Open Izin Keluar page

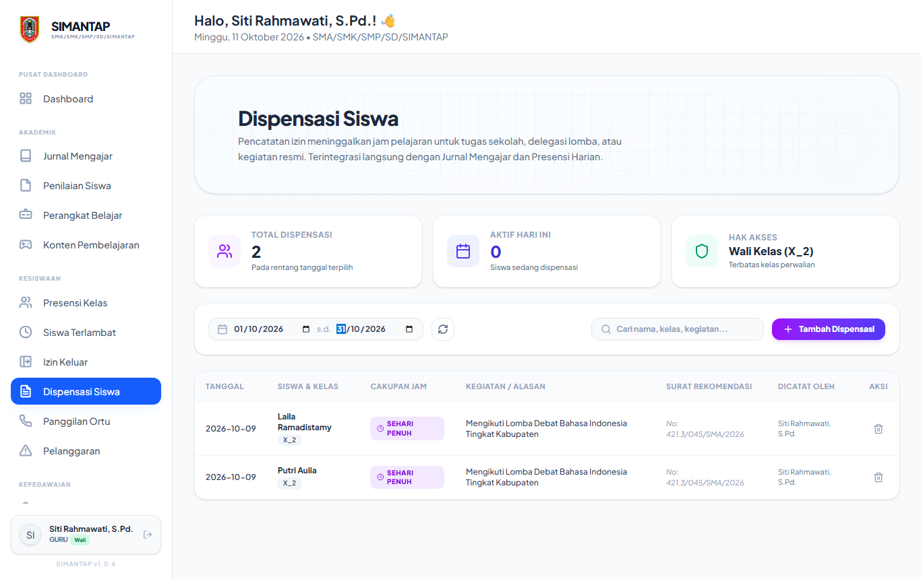86,362
